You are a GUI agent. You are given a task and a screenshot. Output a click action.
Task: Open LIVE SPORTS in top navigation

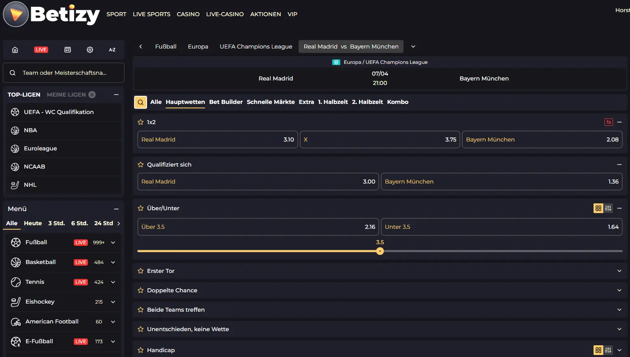(x=152, y=14)
